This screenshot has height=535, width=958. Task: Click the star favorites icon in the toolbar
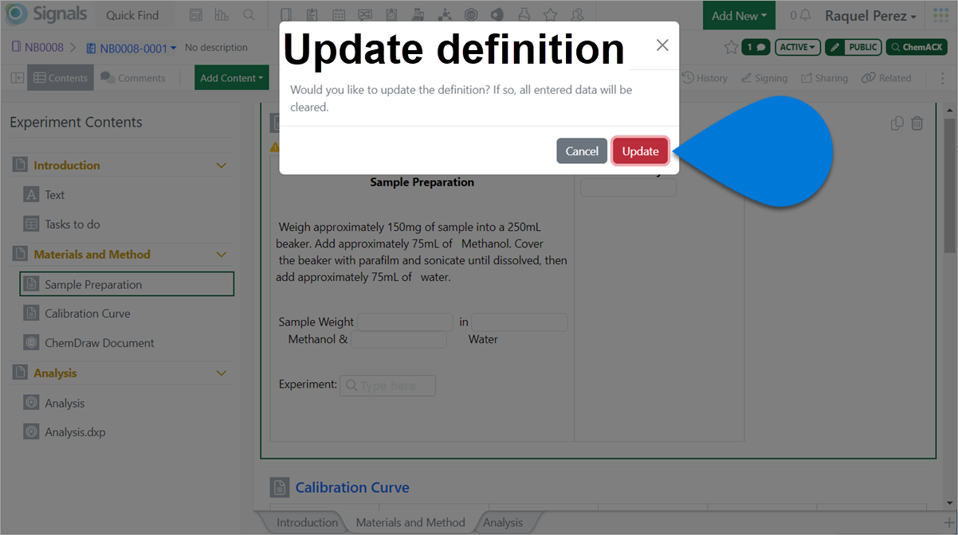pyautogui.click(x=550, y=14)
